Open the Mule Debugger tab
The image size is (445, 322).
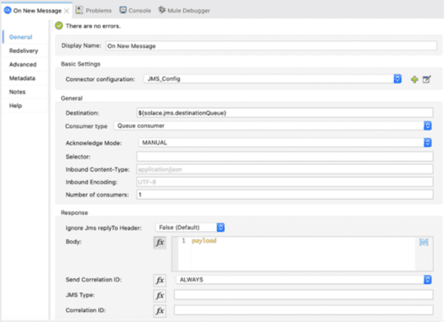[184, 11]
